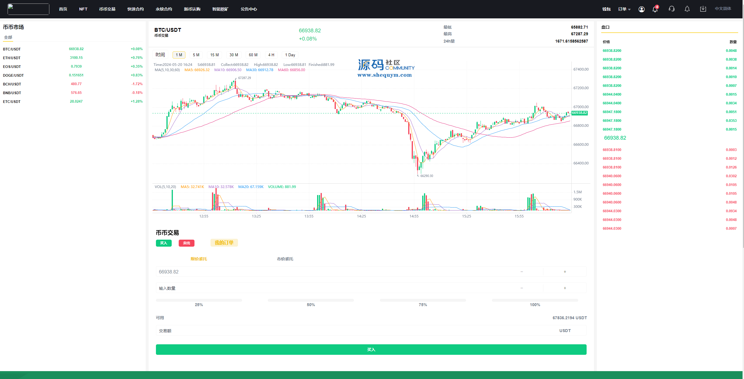Click bid price 66944.0300 quantity 0.0934
Image resolution: width=744 pixels, height=379 pixels.
tap(670, 211)
